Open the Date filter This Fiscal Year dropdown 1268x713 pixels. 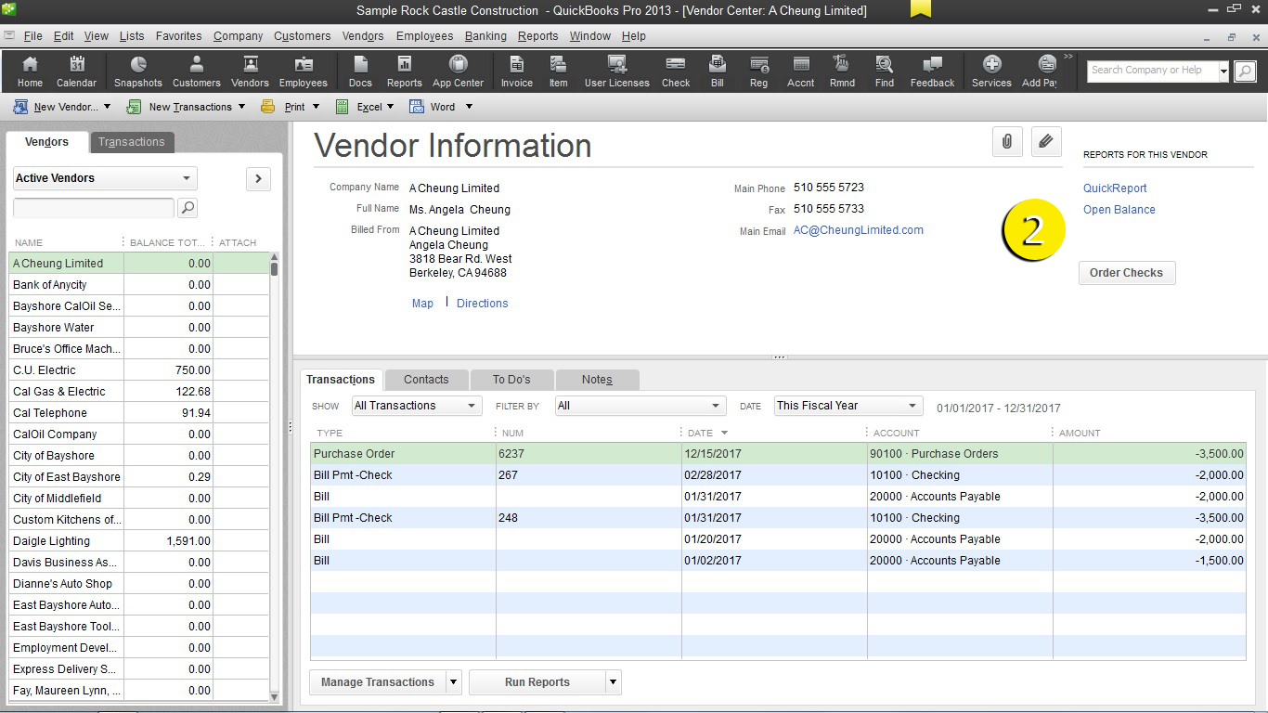coord(847,406)
